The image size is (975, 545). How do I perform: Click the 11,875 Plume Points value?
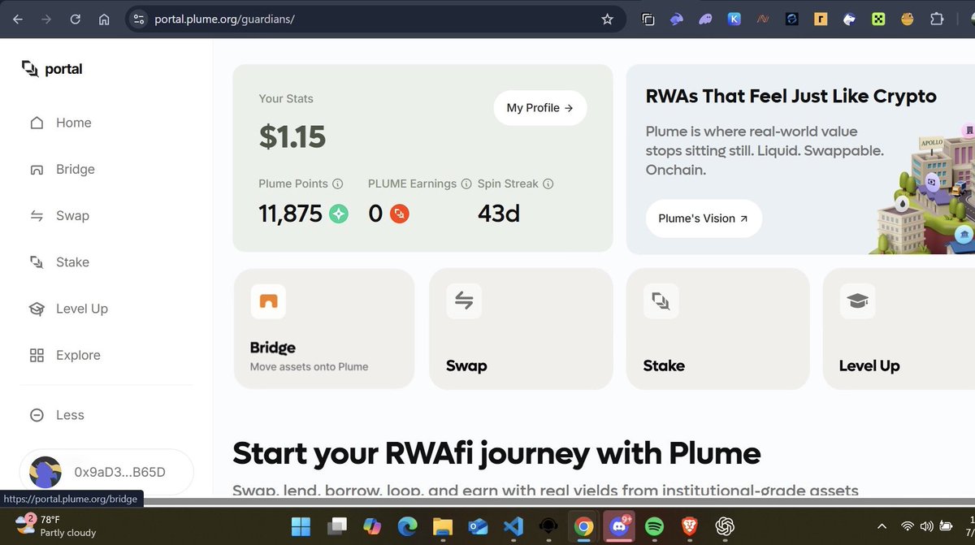click(x=291, y=214)
